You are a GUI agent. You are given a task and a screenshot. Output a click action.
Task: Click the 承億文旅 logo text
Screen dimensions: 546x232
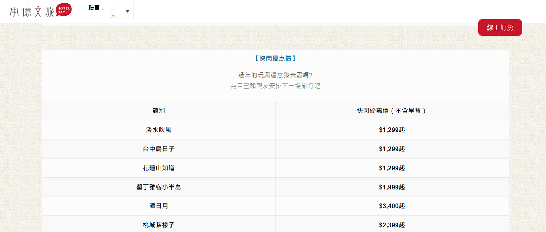pos(32,12)
